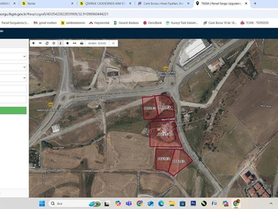Open Canlı Borsa 10 ile 18 bookmark
This screenshot has width=278, height=209.
[220, 23]
